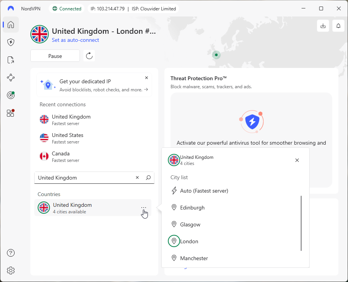Click the Threat Protection Pro heading
Viewport: 348px width, 282px height.
pyautogui.click(x=199, y=79)
